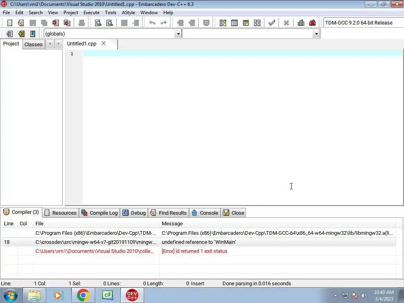Screen dimensions: 404x303
Task: Open the Search menu
Action: (x=36, y=12)
